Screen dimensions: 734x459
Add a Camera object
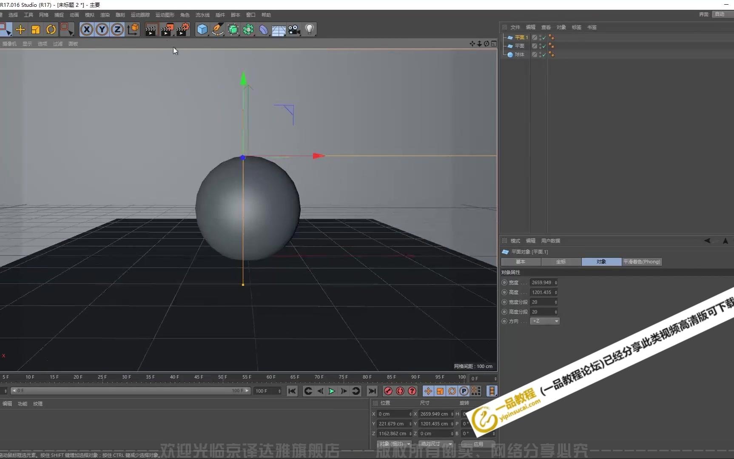pyautogui.click(x=294, y=29)
